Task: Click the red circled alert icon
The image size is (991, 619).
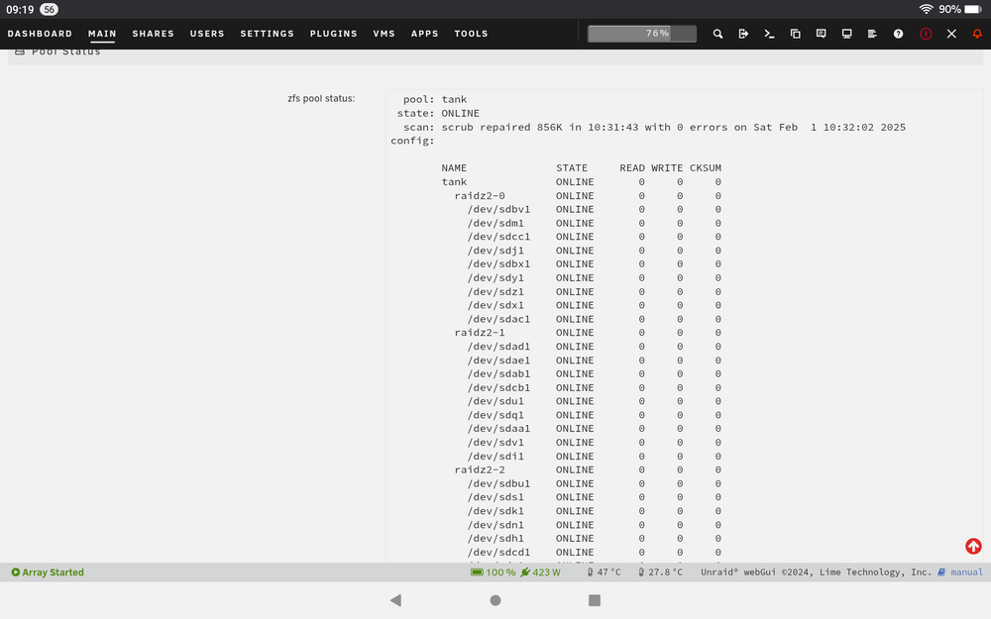Action: [x=926, y=34]
